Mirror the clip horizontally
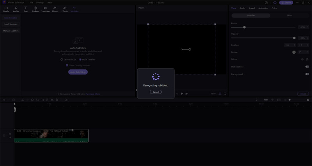The height and width of the screenshot is (166, 312). point(302,59)
